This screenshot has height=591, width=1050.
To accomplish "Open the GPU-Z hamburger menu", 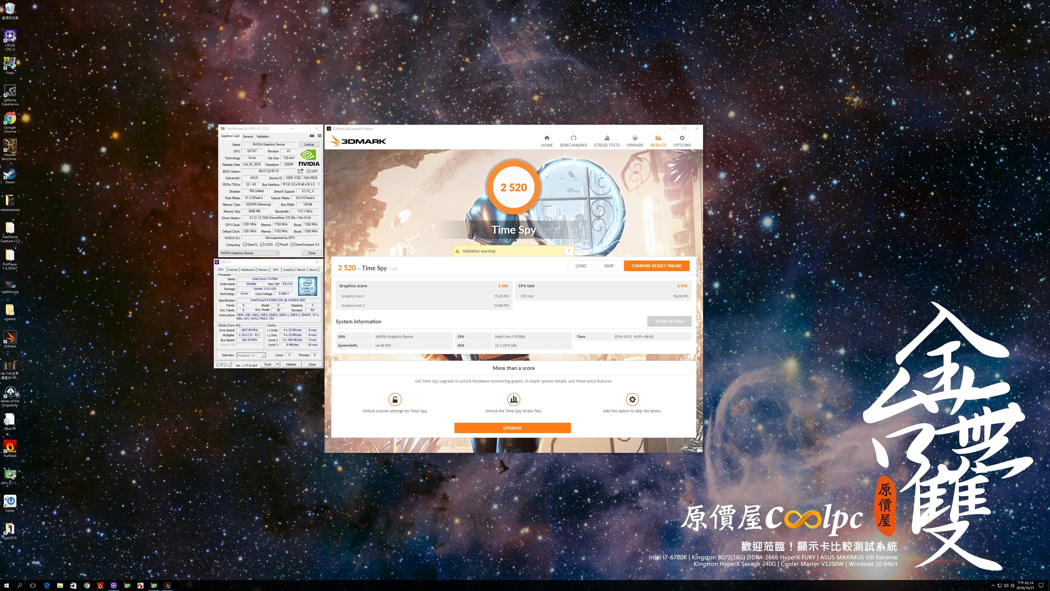I will pyautogui.click(x=319, y=136).
